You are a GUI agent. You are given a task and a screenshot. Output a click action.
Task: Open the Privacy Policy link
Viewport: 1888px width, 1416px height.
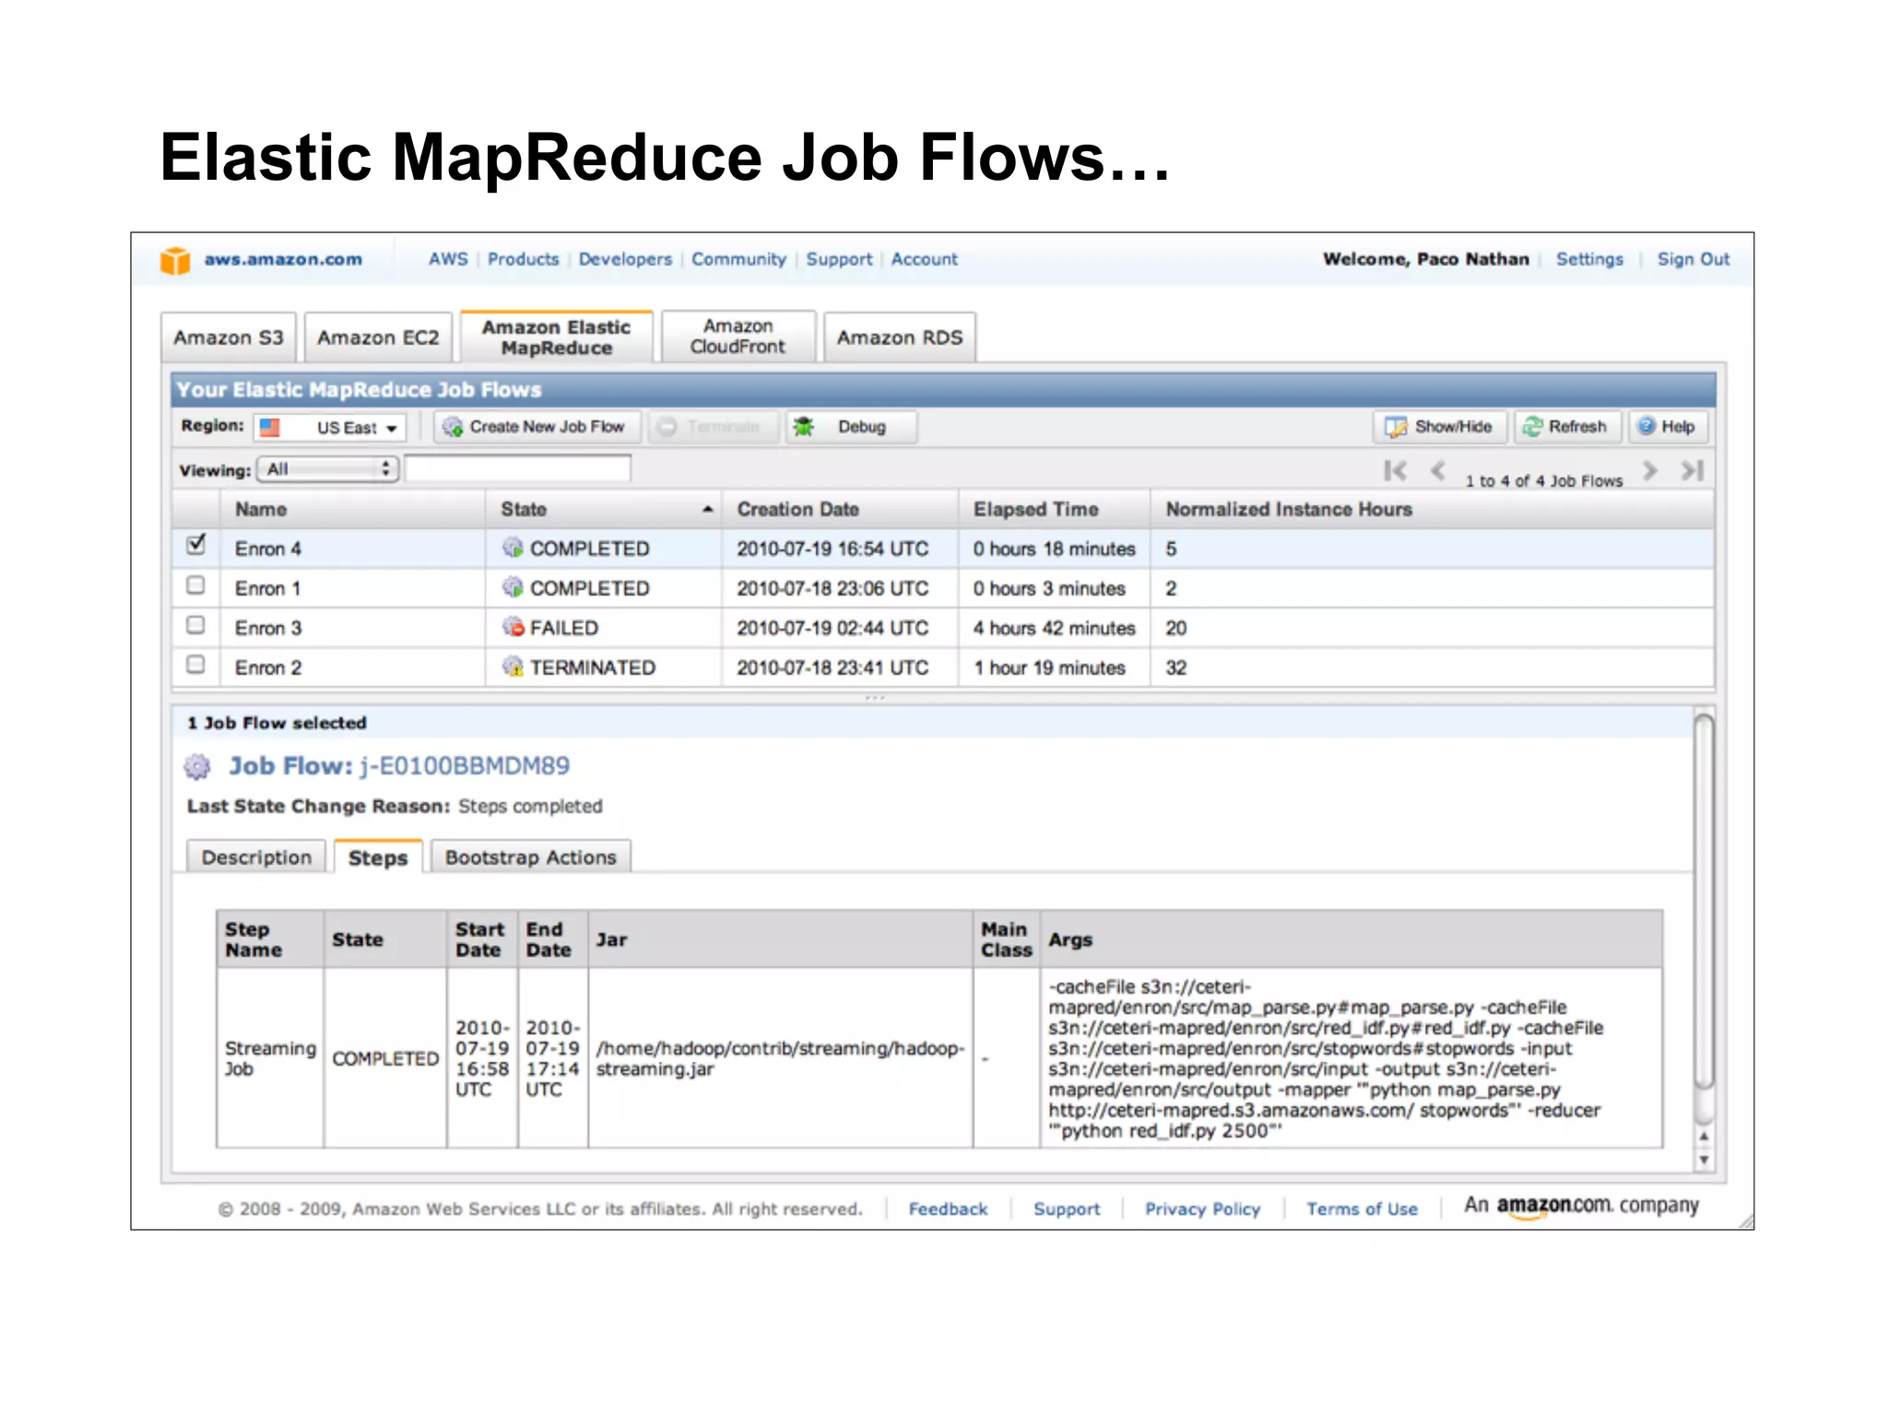point(1202,1209)
